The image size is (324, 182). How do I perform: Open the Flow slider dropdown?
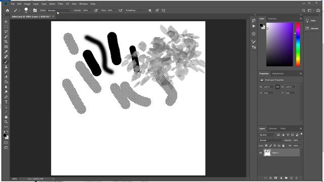click(x=115, y=10)
